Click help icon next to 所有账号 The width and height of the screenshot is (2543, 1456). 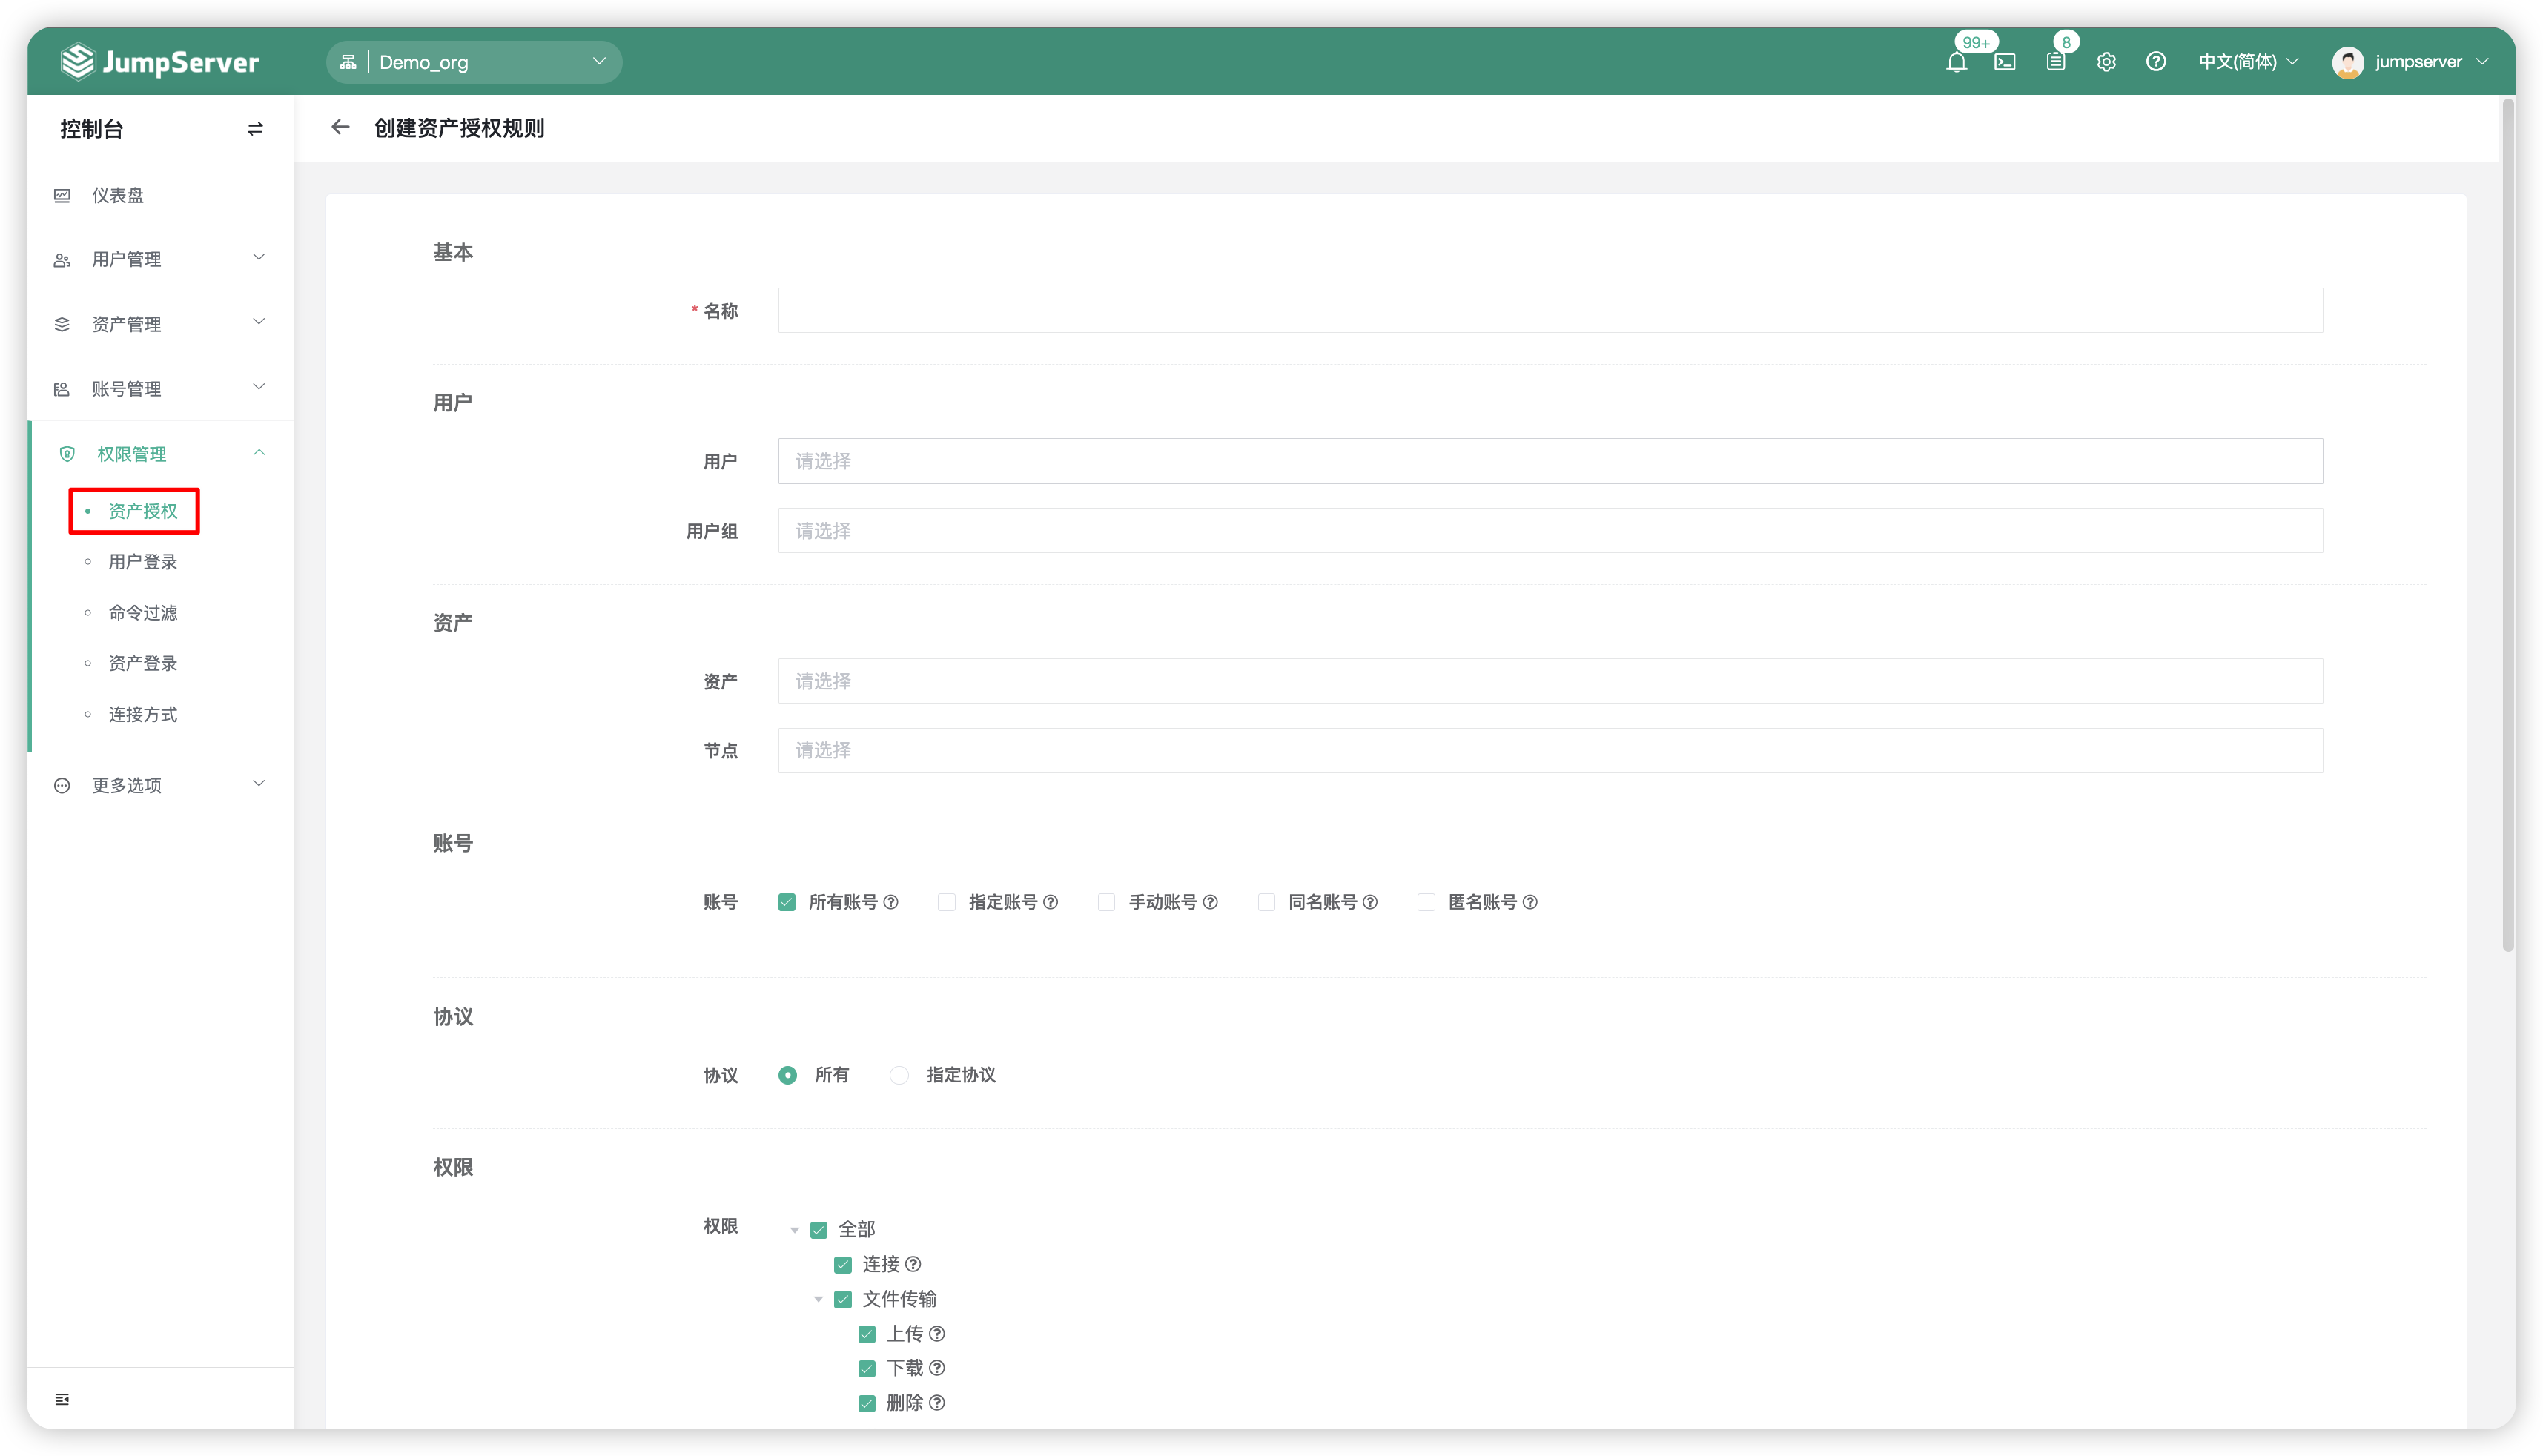click(x=891, y=902)
